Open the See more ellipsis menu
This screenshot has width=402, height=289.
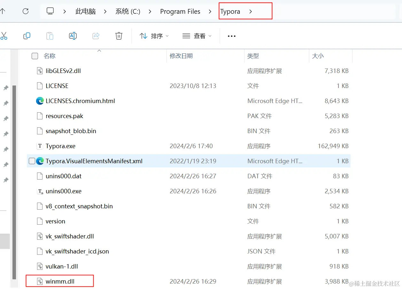[x=232, y=36]
